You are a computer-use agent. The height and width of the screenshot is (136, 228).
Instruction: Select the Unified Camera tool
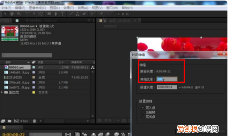click(34, 14)
